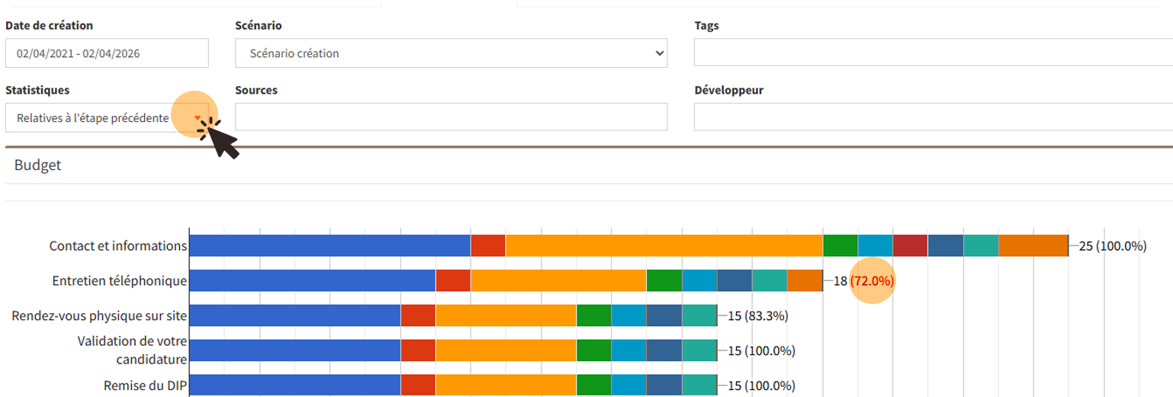Select the Développeur input field
1173x397 pixels.
(x=932, y=117)
